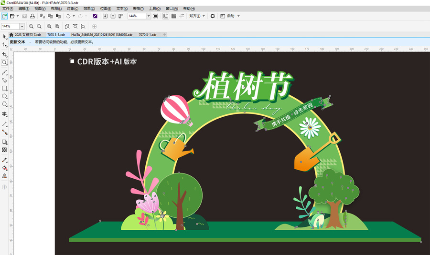Image resolution: width=430 pixels, height=255 pixels.
Task: Click the Import icon
Action: tap(105, 16)
